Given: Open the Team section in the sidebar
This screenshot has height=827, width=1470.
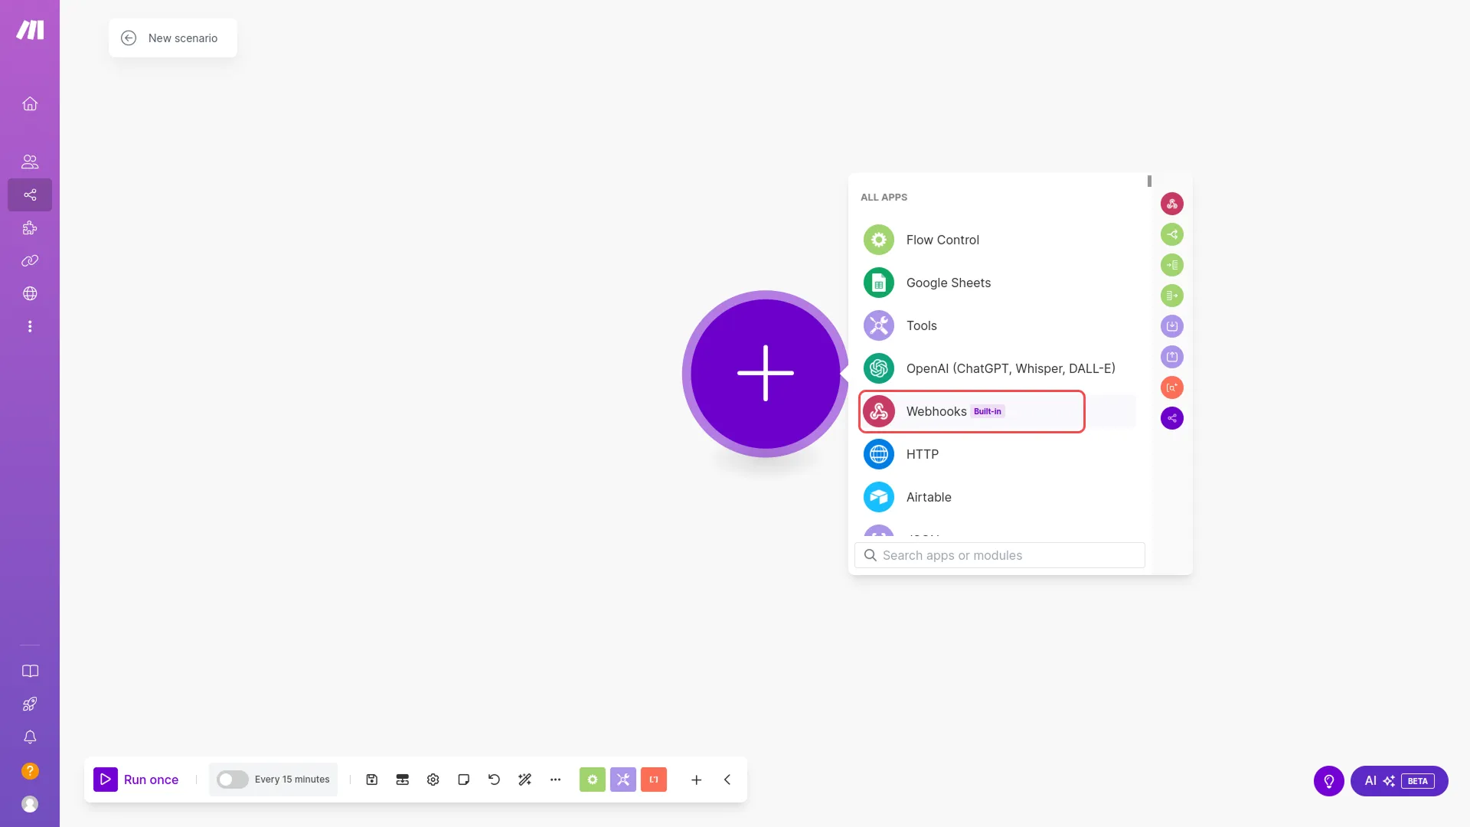Looking at the screenshot, I should point(30,162).
